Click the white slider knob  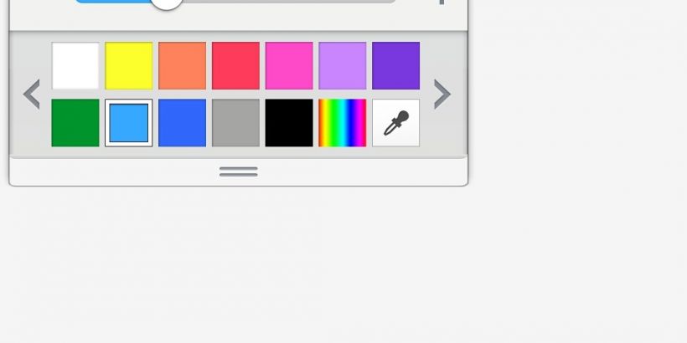tap(167, 3)
